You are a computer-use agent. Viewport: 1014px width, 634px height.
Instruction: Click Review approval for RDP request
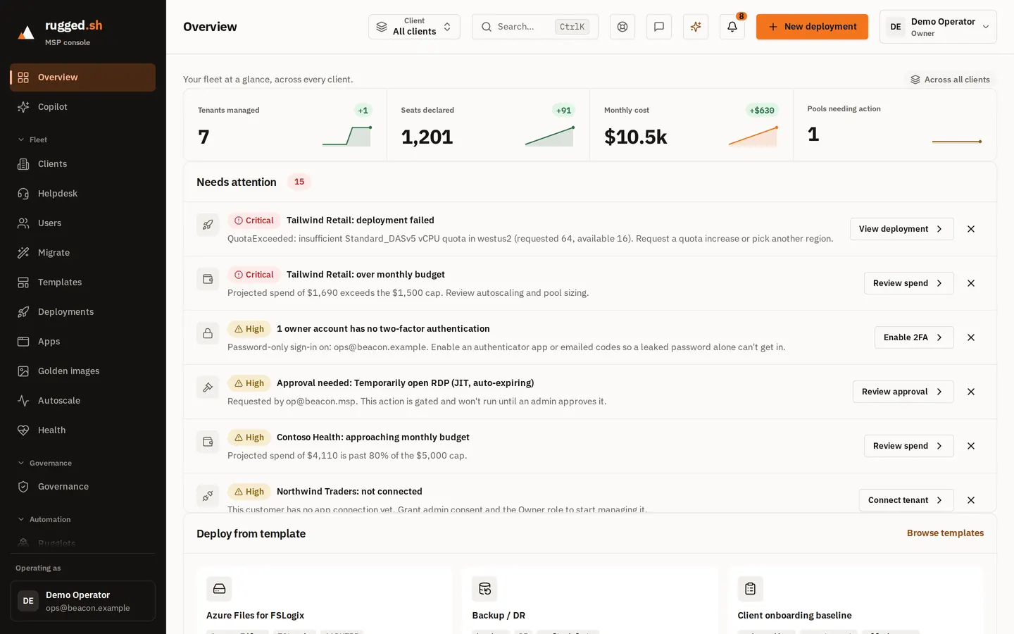[x=903, y=392]
